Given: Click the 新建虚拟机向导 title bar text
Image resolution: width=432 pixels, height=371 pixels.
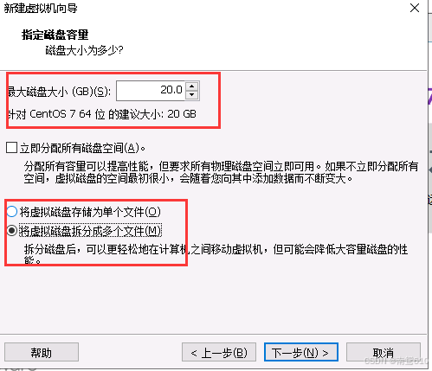Looking at the screenshot, I should (41, 8).
